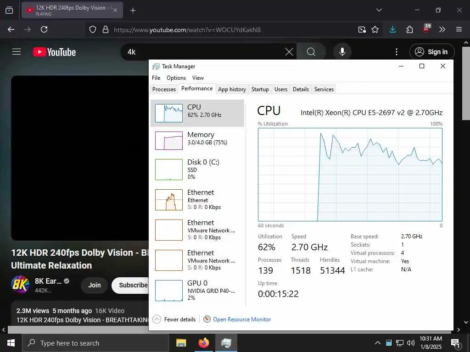Subscribe to the channel
Viewport: 470px width, 352px height.
click(131, 285)
